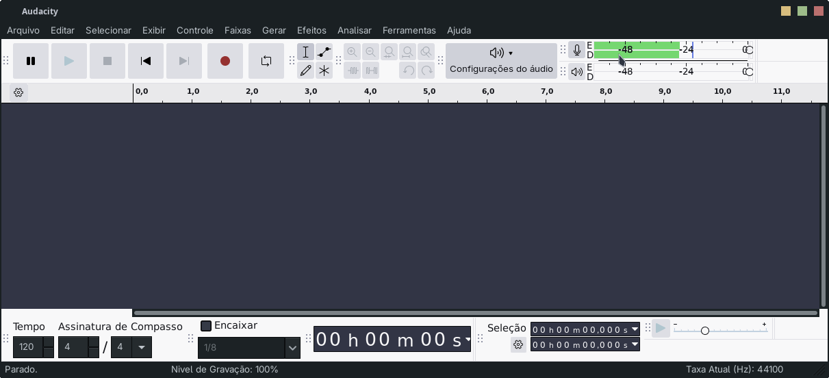Open the 1/8 snap value dropdown
This screenshot has height=378, width=829.
click(x=292, y=348)
